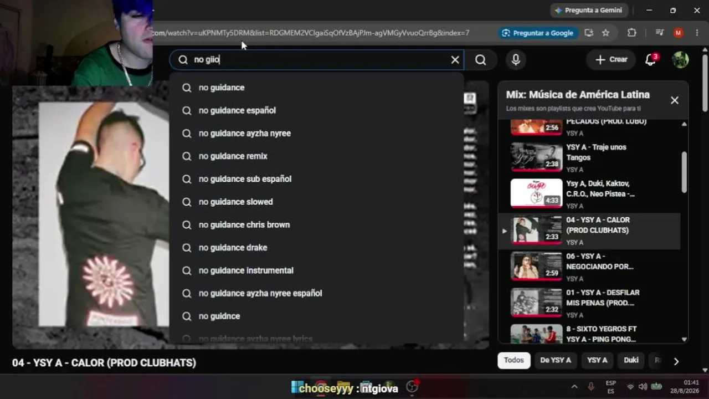Open OBS Studio from the taskbar
Screen dimensions: 709x399
[x=412, y=387]
